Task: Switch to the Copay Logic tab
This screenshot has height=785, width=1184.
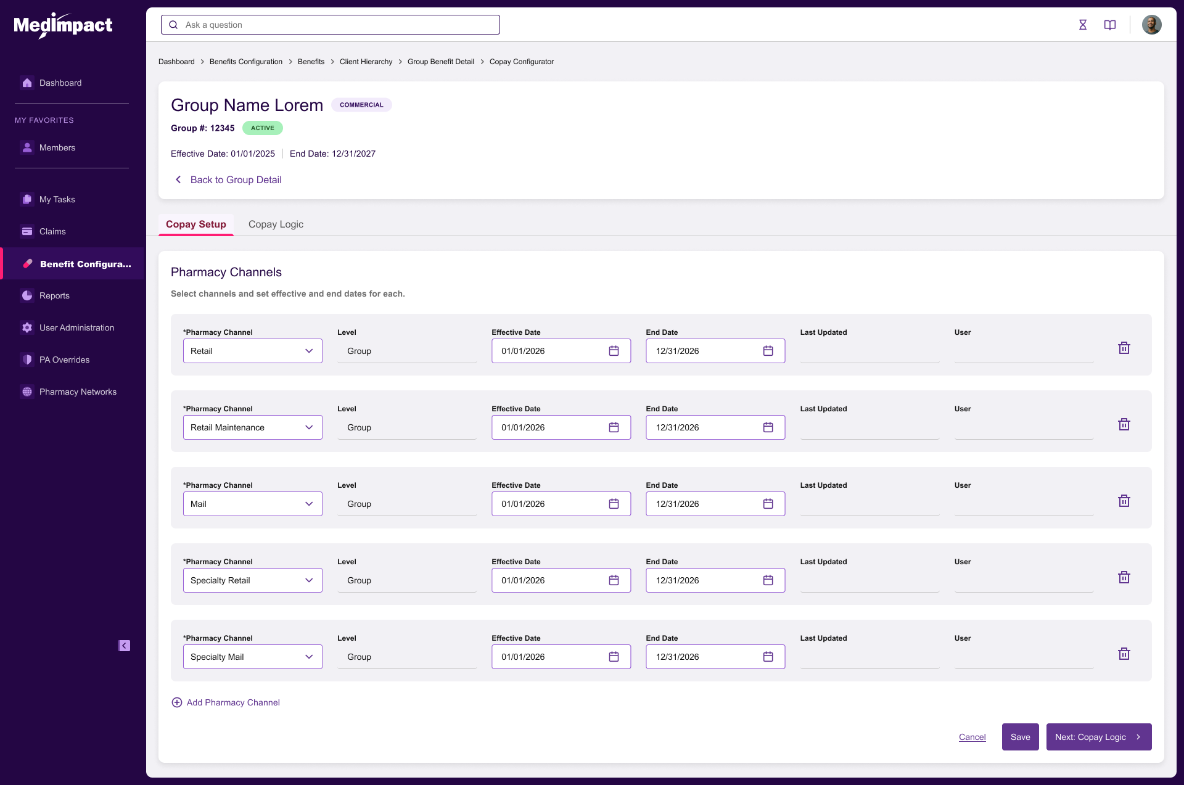Action: click(276, 224)
